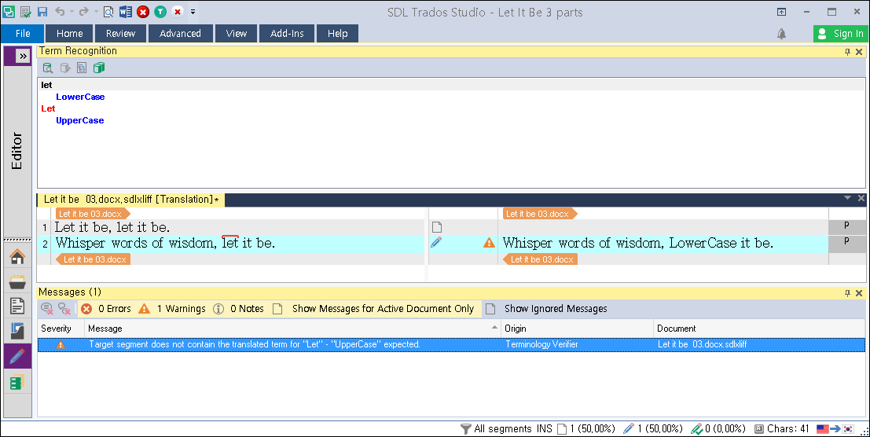Sort by the Message column header
Viewport: 870px width, 437px height.
292,329
